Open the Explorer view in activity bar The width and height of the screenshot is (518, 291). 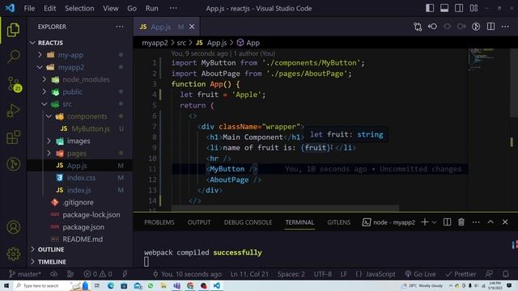pyautogui.click(x=13, y=30)
